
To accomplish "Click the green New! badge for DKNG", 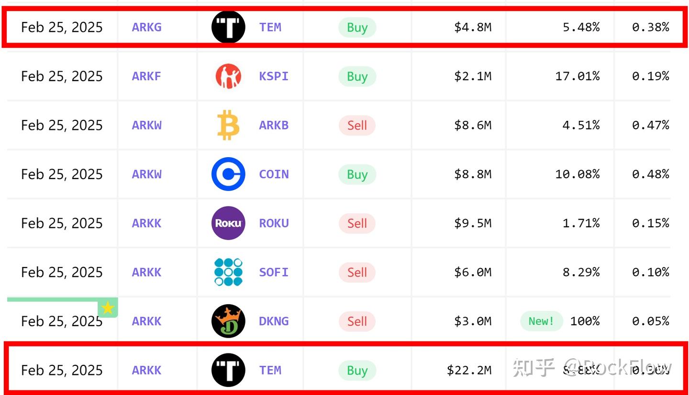I will point(541,321).
